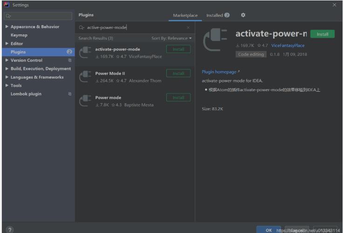Clear the plugin search with the X icon
Image resolution: width=343 pixels, height=233 pixels.
coord(188,27)
